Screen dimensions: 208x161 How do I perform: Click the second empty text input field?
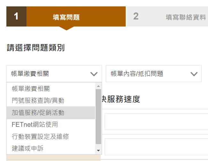pyautogui.click(x=156, y=147)
